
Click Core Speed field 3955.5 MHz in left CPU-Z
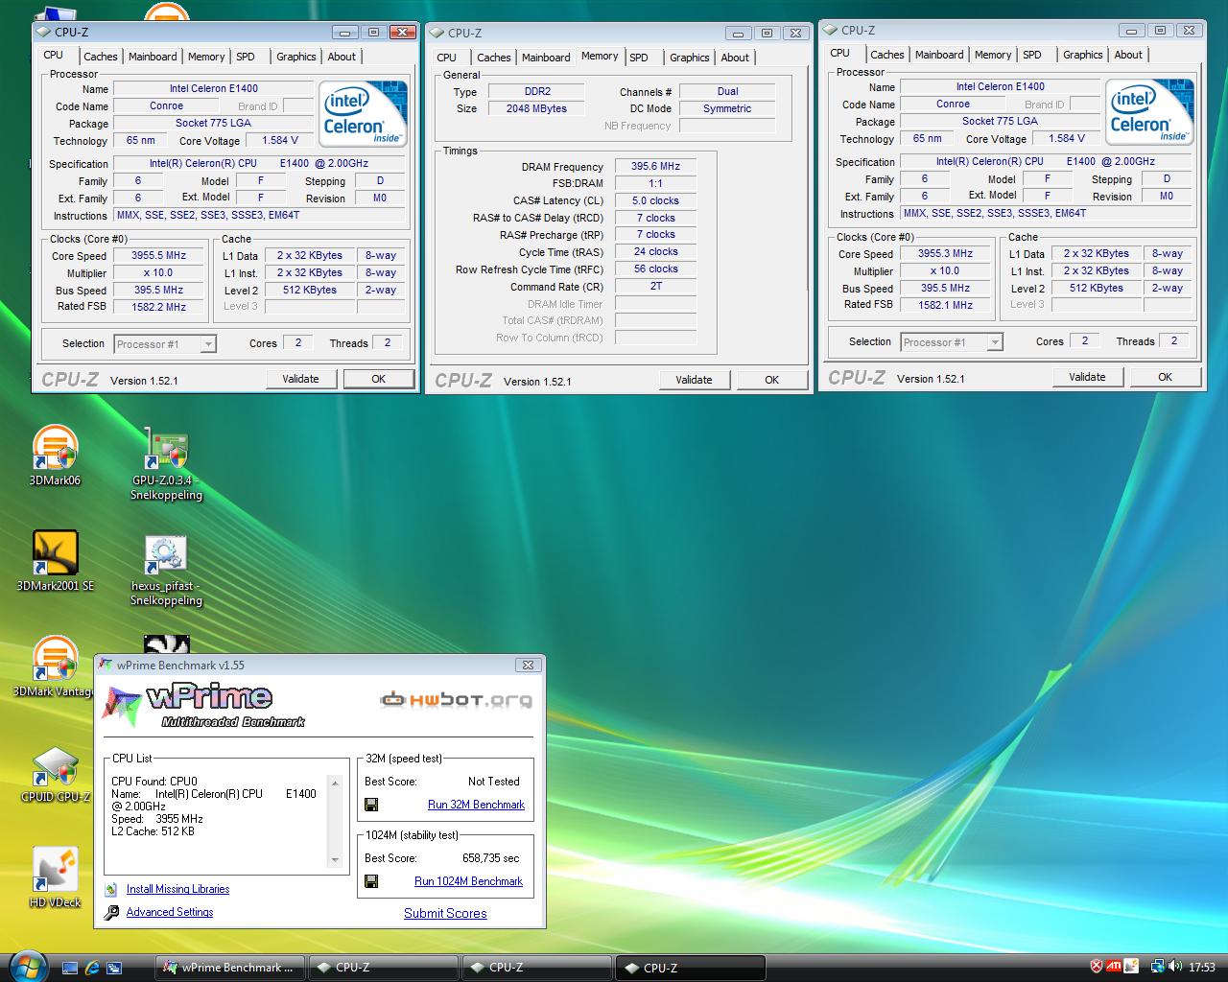158,256
